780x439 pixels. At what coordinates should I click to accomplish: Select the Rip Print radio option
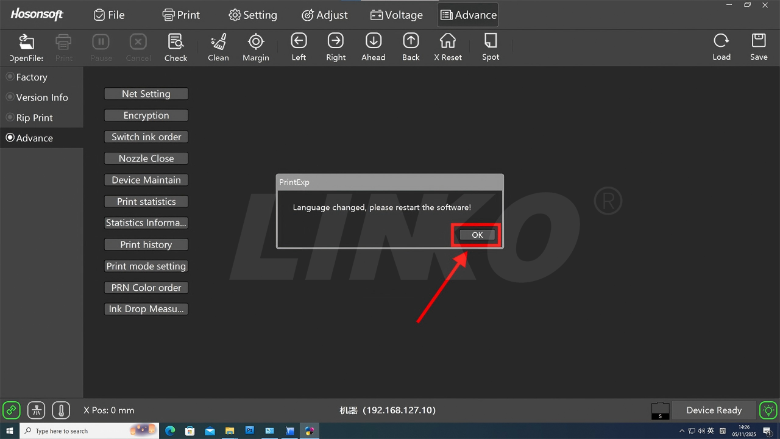10,118
